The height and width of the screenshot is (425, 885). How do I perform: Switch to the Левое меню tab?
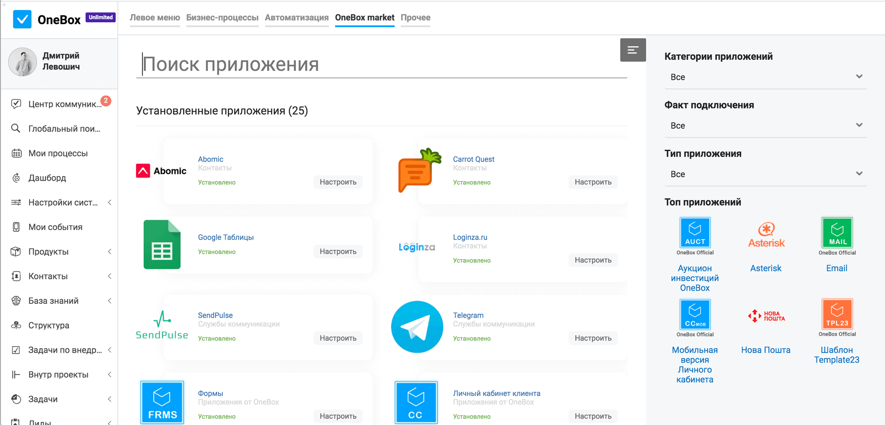tap(155, 18)
